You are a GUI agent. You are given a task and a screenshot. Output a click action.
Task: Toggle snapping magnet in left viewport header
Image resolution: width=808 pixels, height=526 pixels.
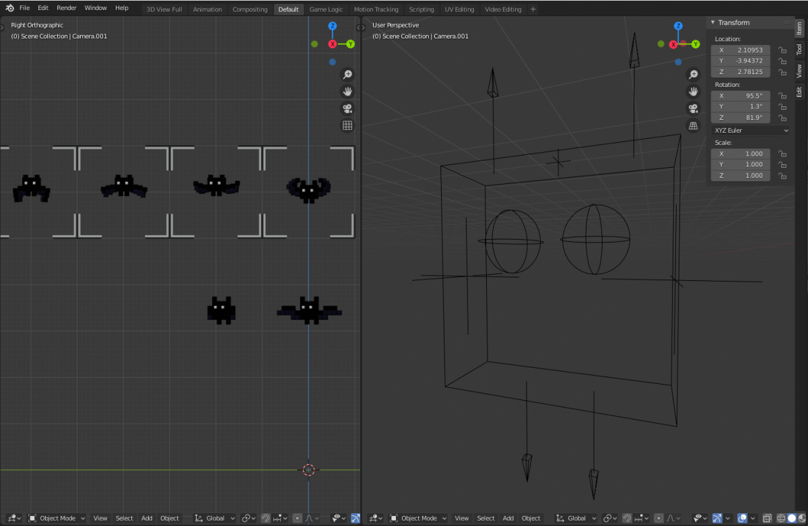[266, 518]
